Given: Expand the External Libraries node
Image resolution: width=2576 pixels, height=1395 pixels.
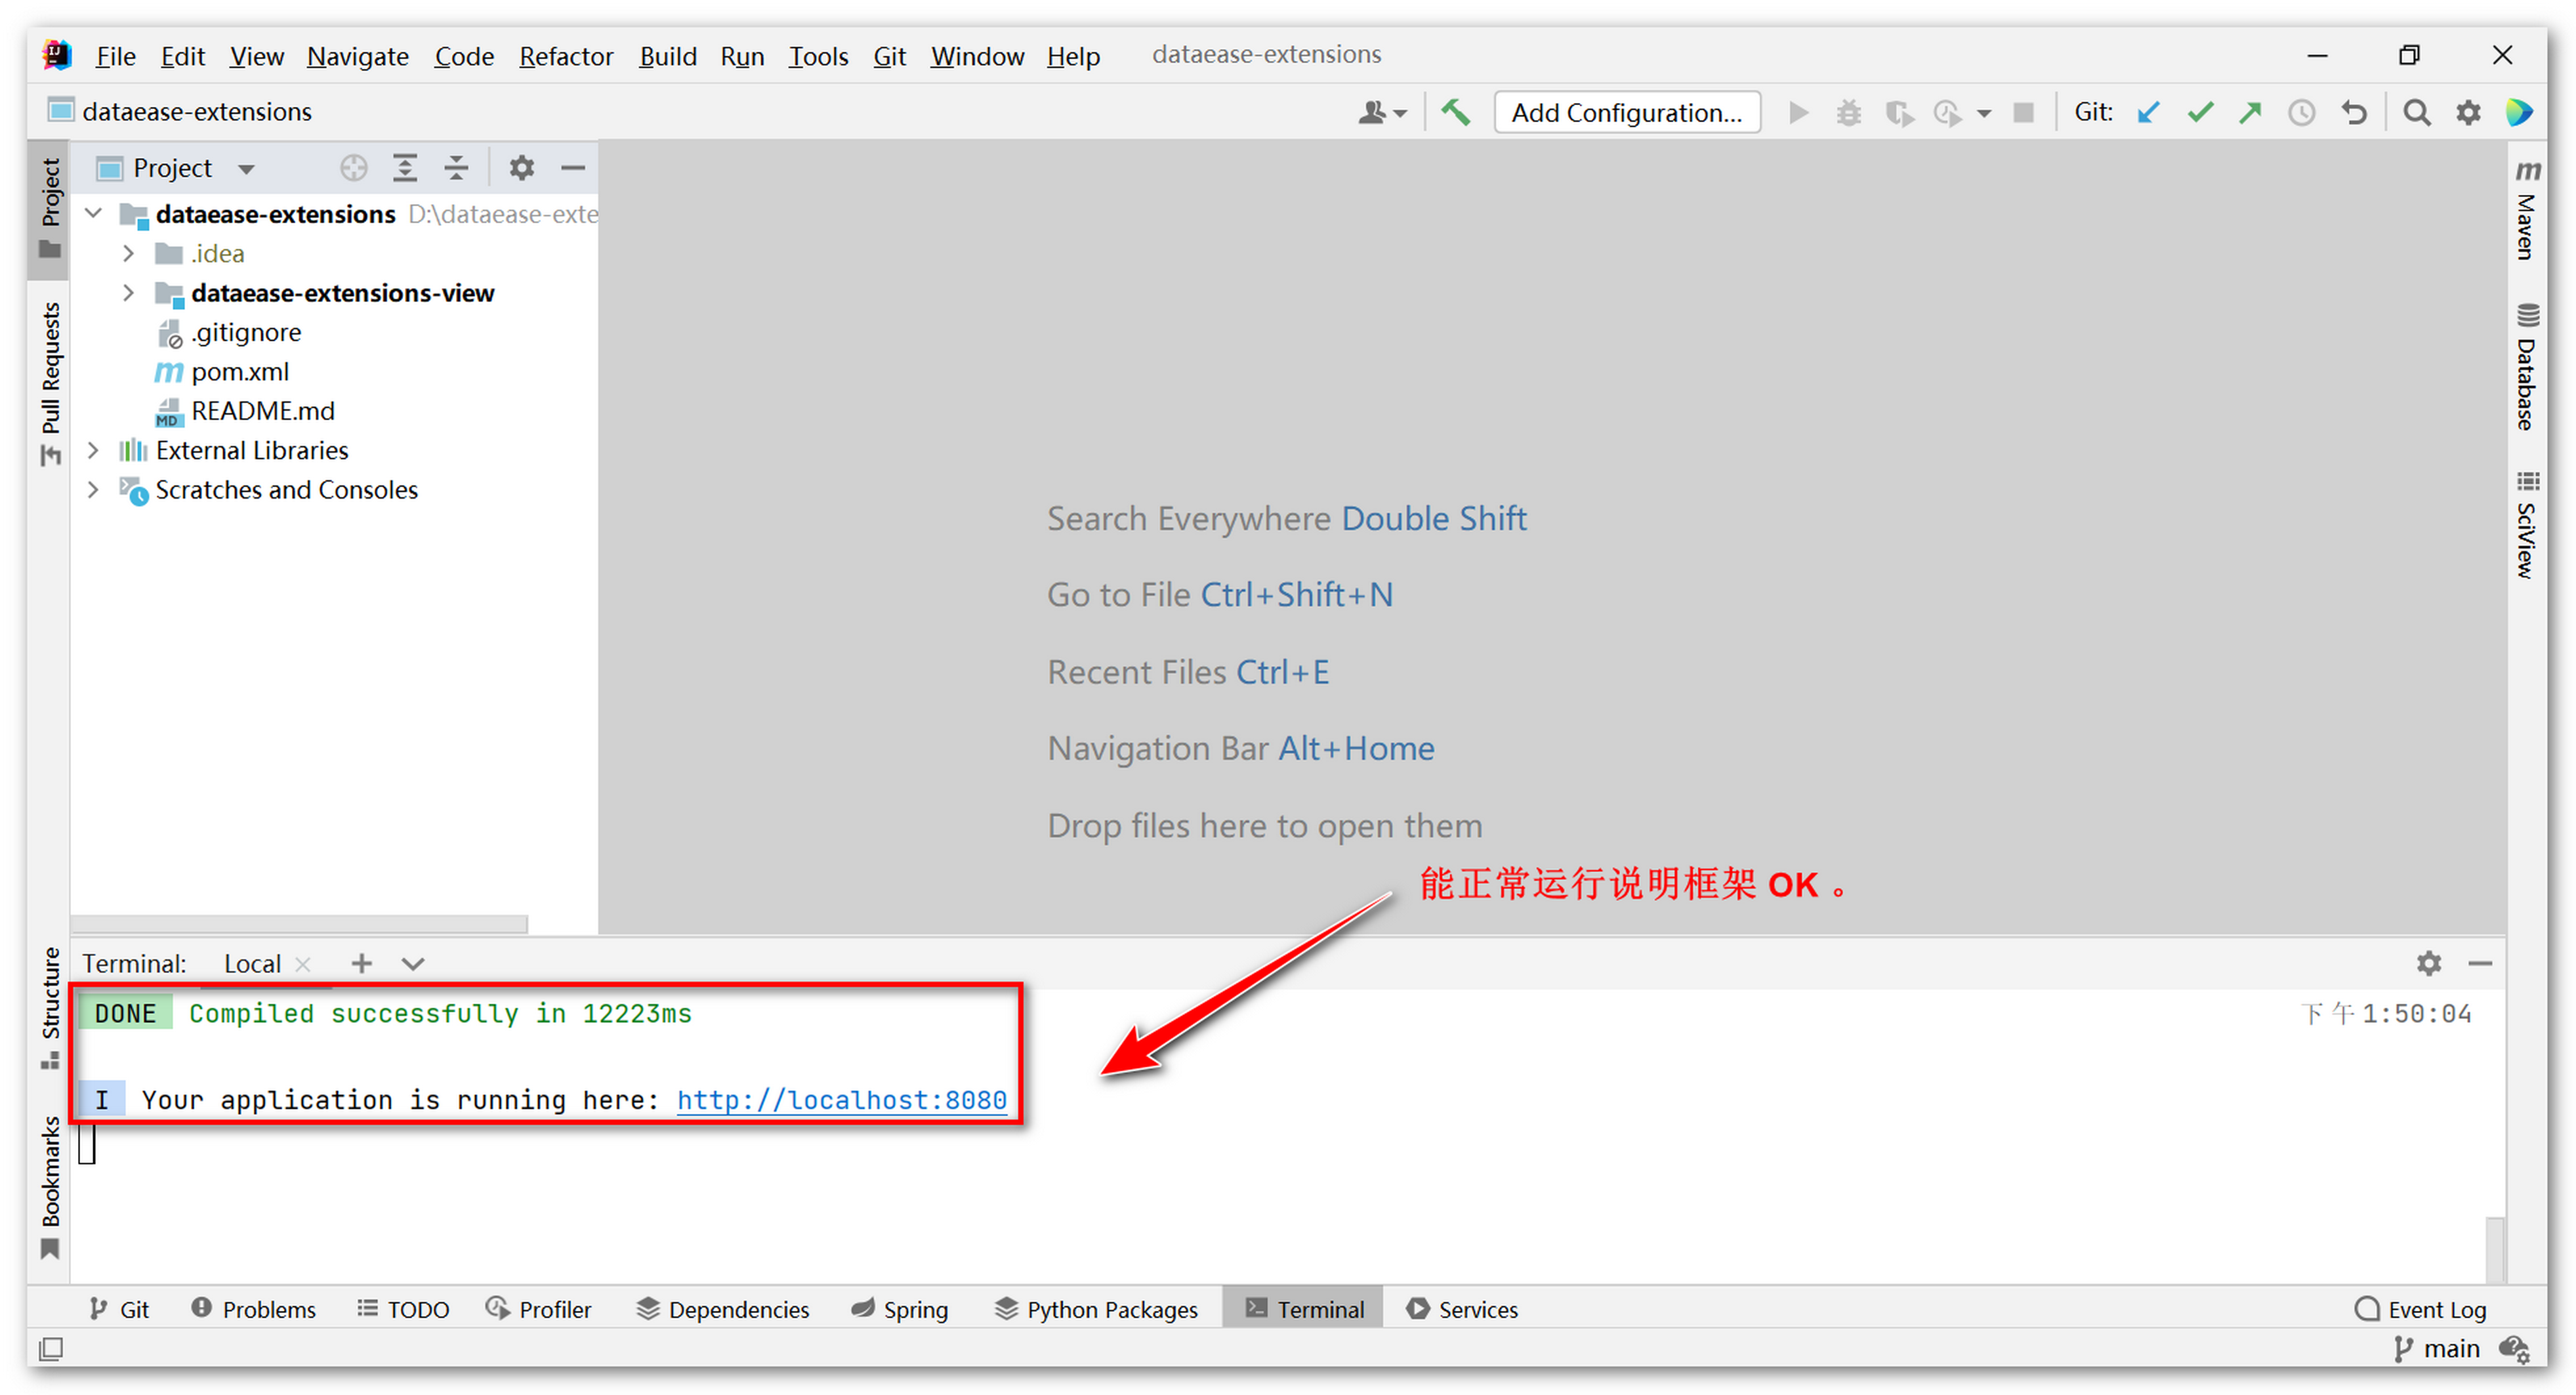Looking at the screenshot, I should pyautogui.click(x=93, y=450).
